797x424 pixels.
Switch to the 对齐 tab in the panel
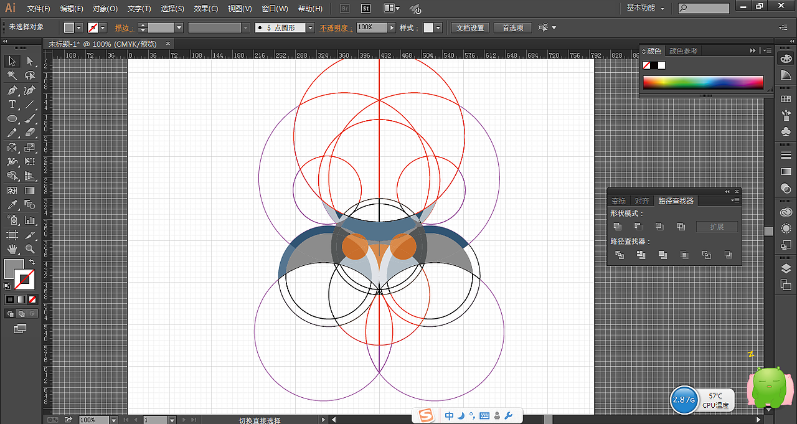[x=642, y=200]
